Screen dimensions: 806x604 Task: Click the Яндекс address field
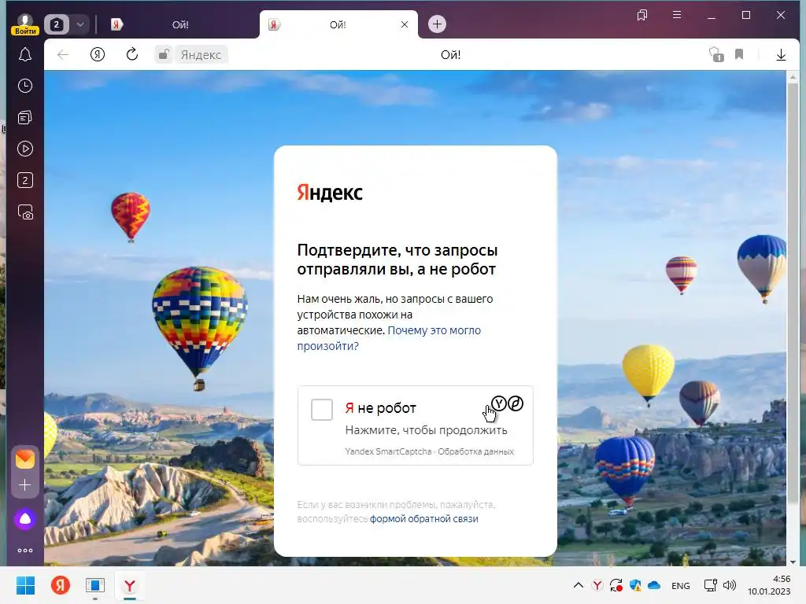201,54
